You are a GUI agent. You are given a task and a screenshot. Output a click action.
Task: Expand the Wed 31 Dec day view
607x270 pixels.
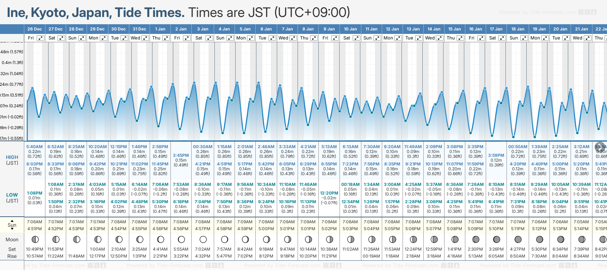[145, 38]
